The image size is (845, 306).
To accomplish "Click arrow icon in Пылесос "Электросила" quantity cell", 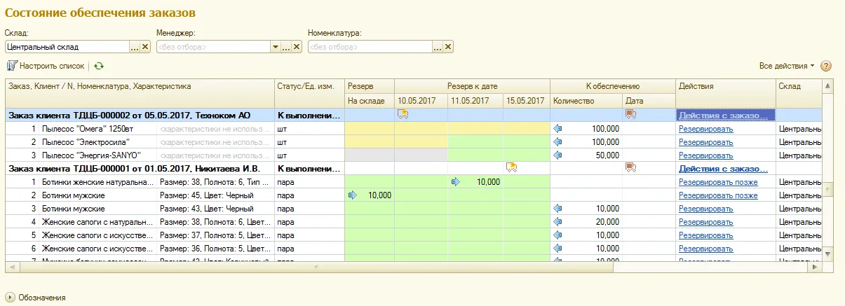I will click(558, 142).
